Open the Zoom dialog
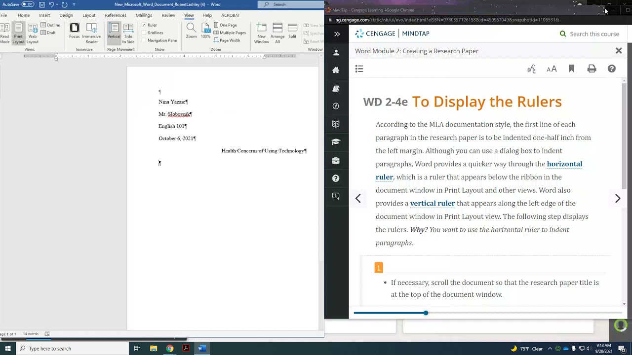The image size is (632, 355). pos(191,31)
